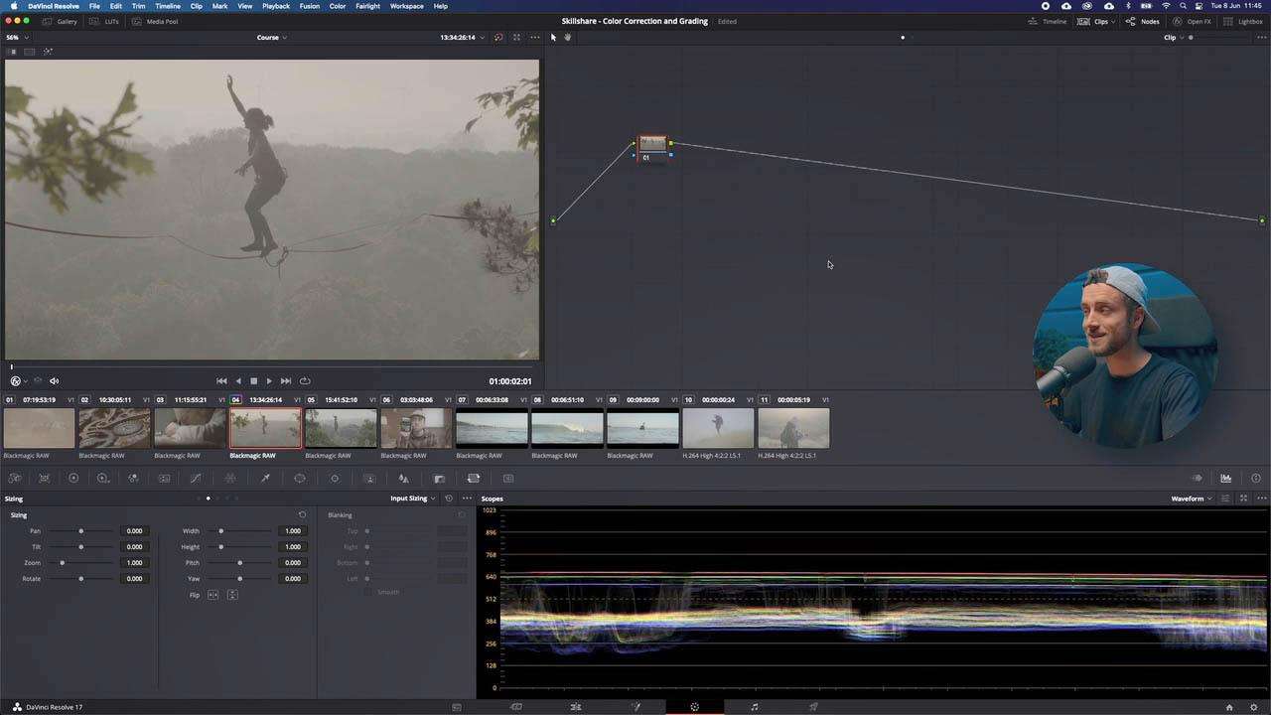Screen dimensions: 1271x715
Task: Toggle playback loop button
Action: pyautogui.click(x=305, y=381)
